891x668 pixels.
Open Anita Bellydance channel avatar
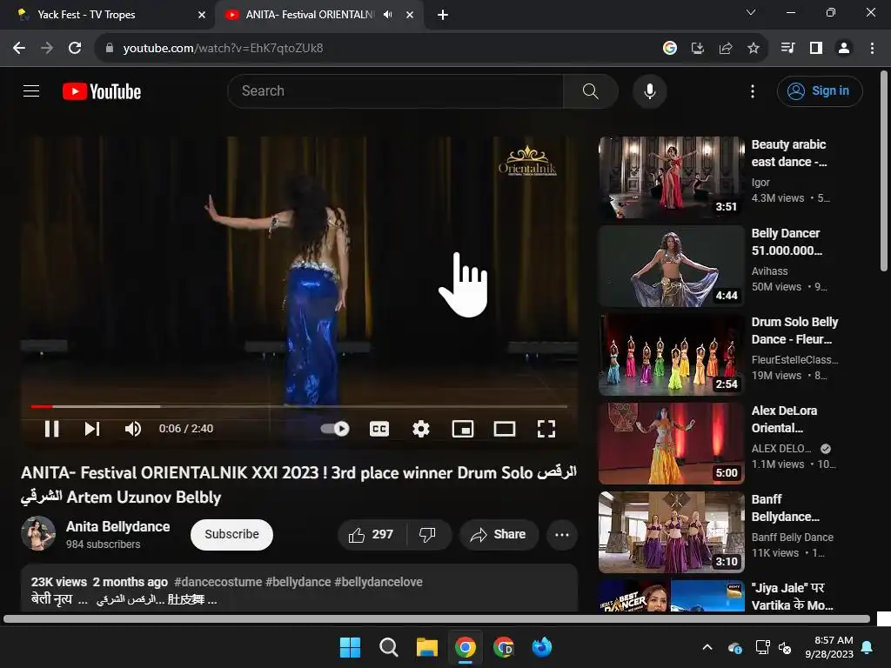38,533
